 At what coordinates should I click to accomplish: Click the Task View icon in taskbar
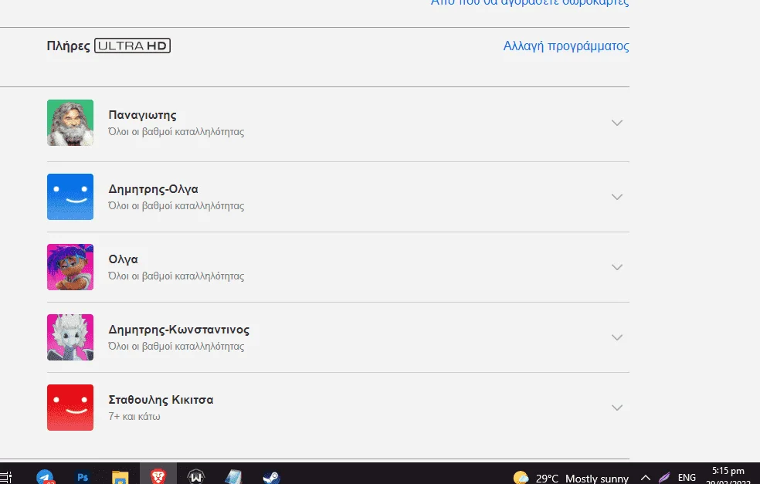pos(6,478)
